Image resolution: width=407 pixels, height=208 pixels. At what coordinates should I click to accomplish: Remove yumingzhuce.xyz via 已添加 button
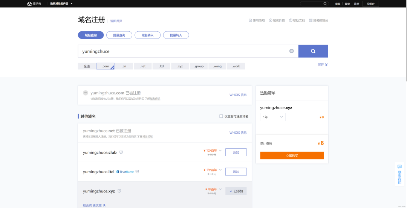coord(236,191)
